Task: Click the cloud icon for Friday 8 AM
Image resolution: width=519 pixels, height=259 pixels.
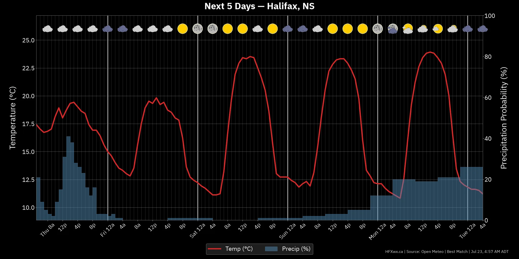Action: pyautogui.click(x=138, y=29)
